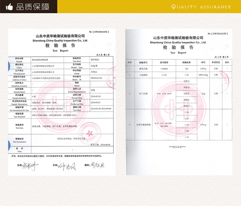Click the 委托单位 Client label cell
The image size is (241, 206).
pyautogui.click(x=20, y=66)
